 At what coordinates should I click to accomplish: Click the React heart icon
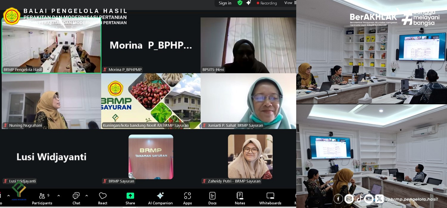[103, 198]
